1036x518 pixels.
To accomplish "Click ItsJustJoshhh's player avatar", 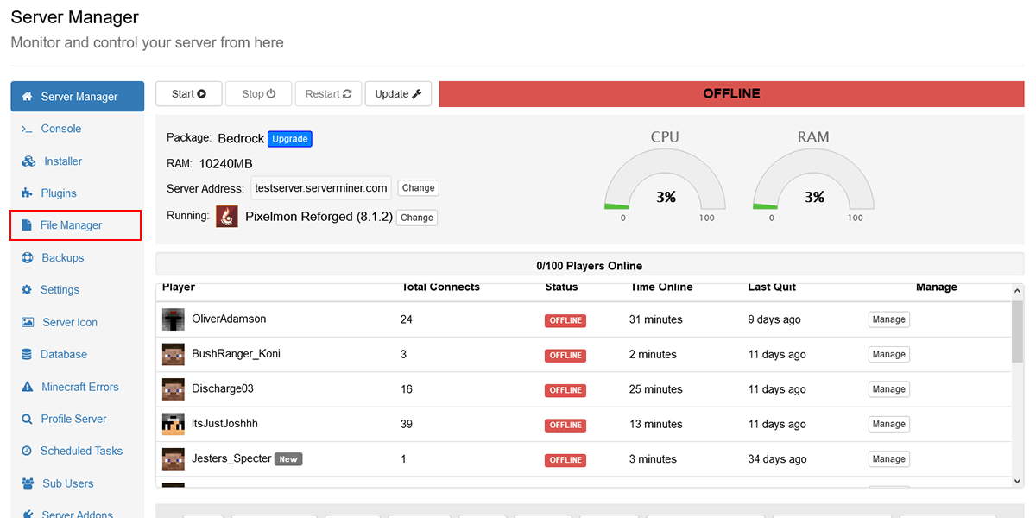I will click(x=174, y=424).
